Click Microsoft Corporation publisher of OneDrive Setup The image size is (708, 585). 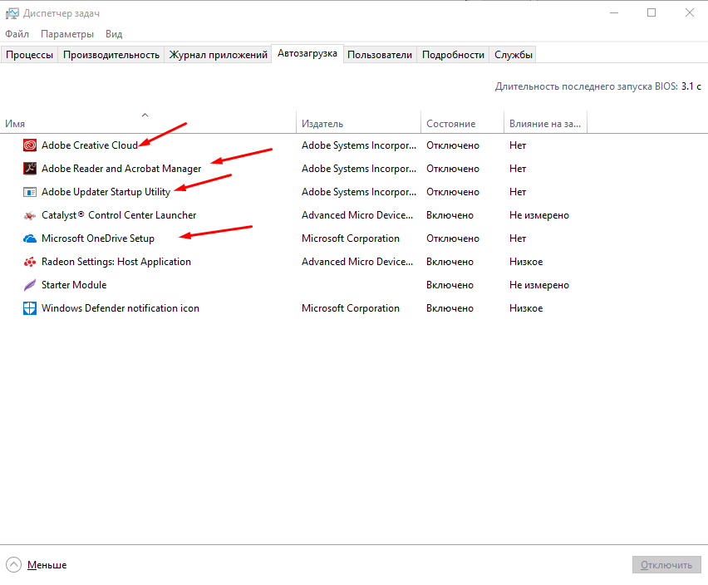coord(351,238)
